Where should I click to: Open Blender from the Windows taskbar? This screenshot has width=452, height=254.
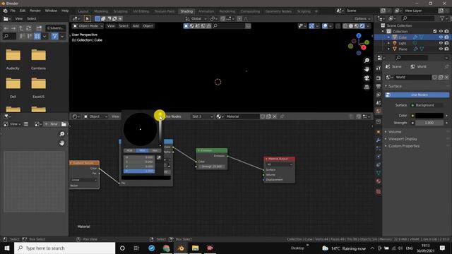pyautogui.click(x=181, y=248)
